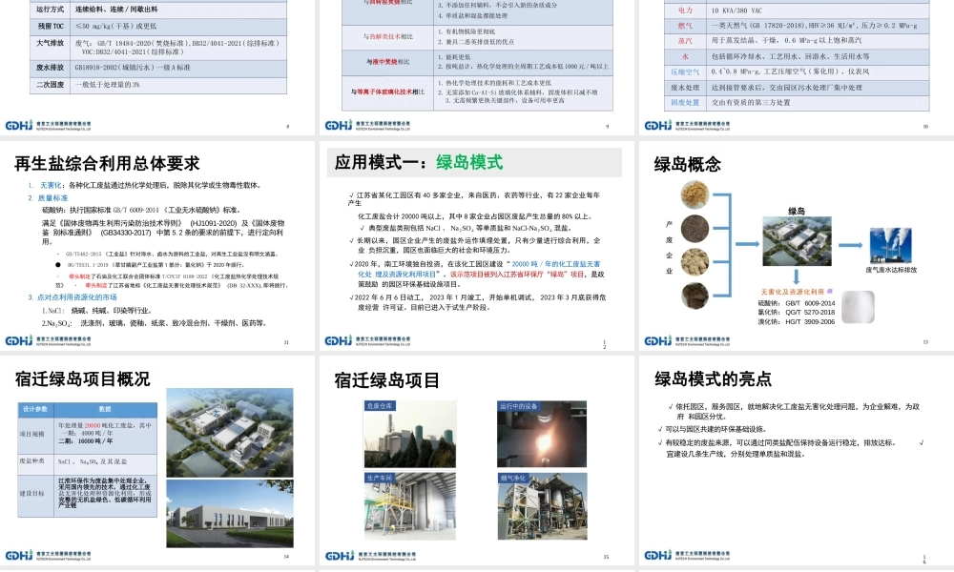Click the 可以与园区共建的环保基础设施 bullet
This screenshot has height=572, width=954.
click(x=715, y=429)
